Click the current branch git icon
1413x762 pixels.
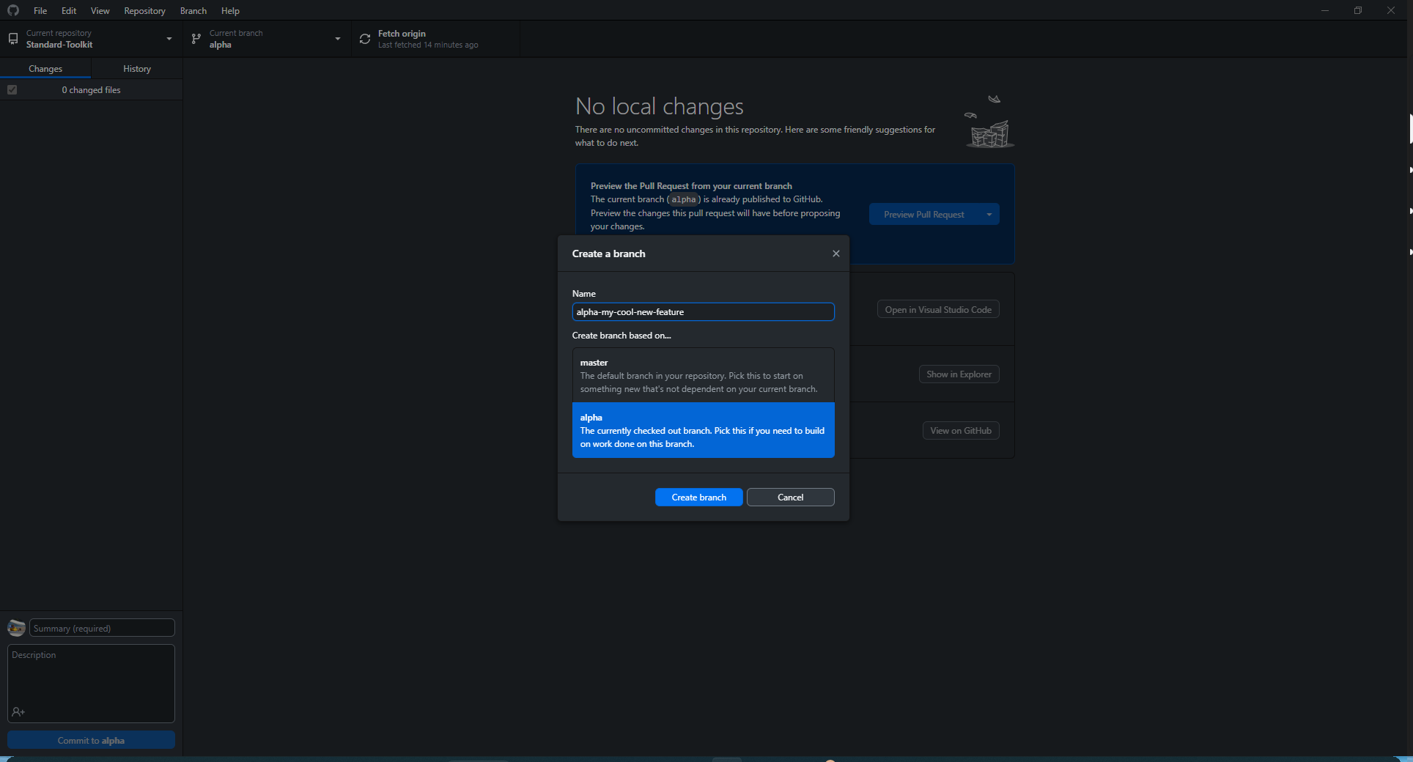pyautogui.click(x=196, y=39)
